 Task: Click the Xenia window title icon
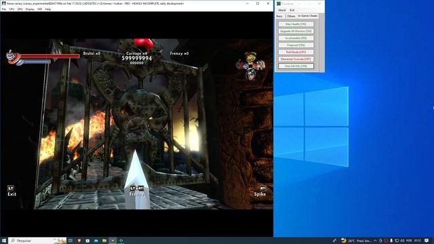pyautogui.click(x=3, y=3)
